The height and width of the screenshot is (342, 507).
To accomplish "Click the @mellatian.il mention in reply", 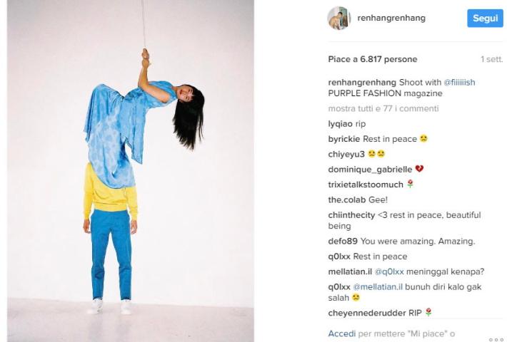I will point(378,287).
